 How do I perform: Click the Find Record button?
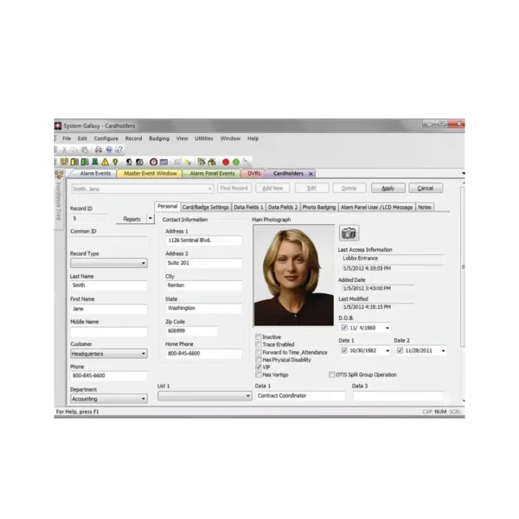tap(234, 188)
